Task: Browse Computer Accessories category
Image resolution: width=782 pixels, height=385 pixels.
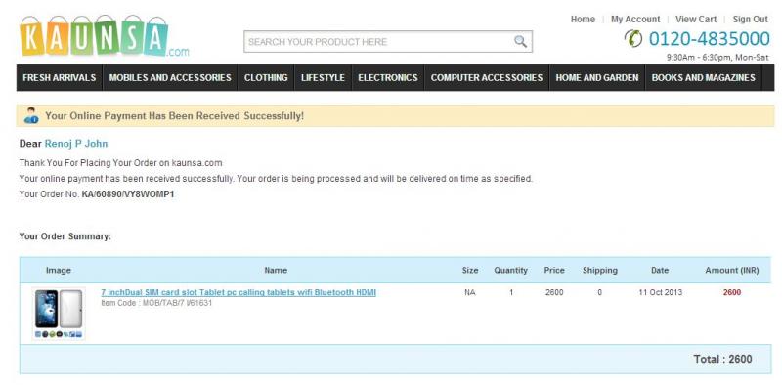Action: (486, 78)
